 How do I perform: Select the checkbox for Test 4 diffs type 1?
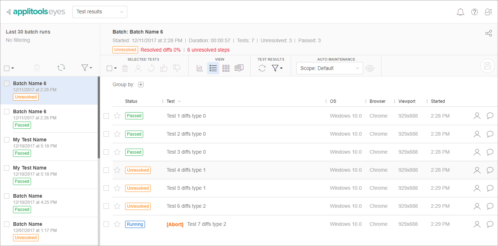(x=106, y=170)
